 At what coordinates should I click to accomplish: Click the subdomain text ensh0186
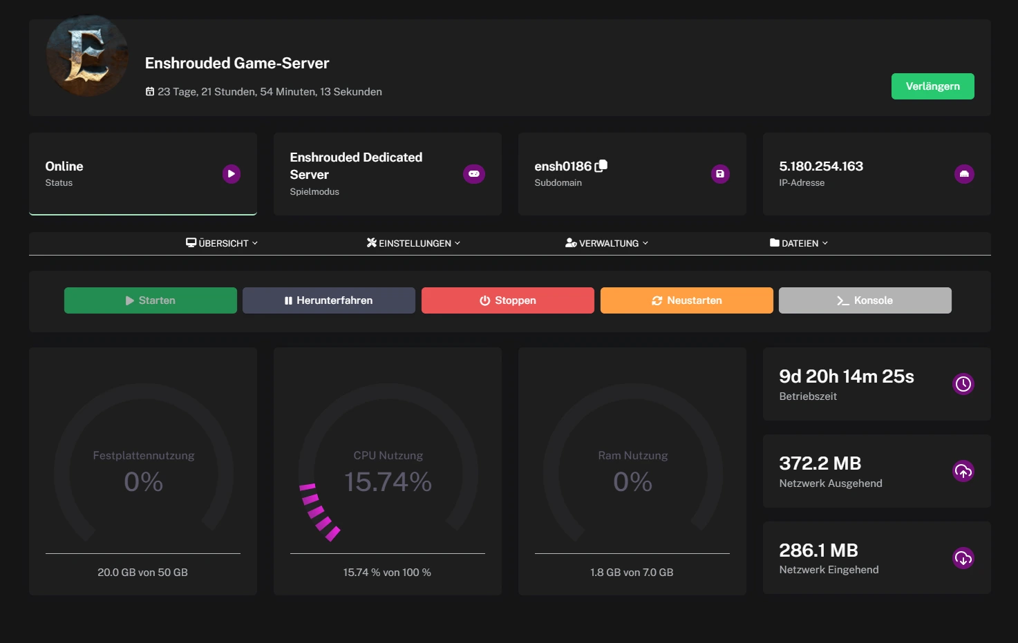coord(563,166)
